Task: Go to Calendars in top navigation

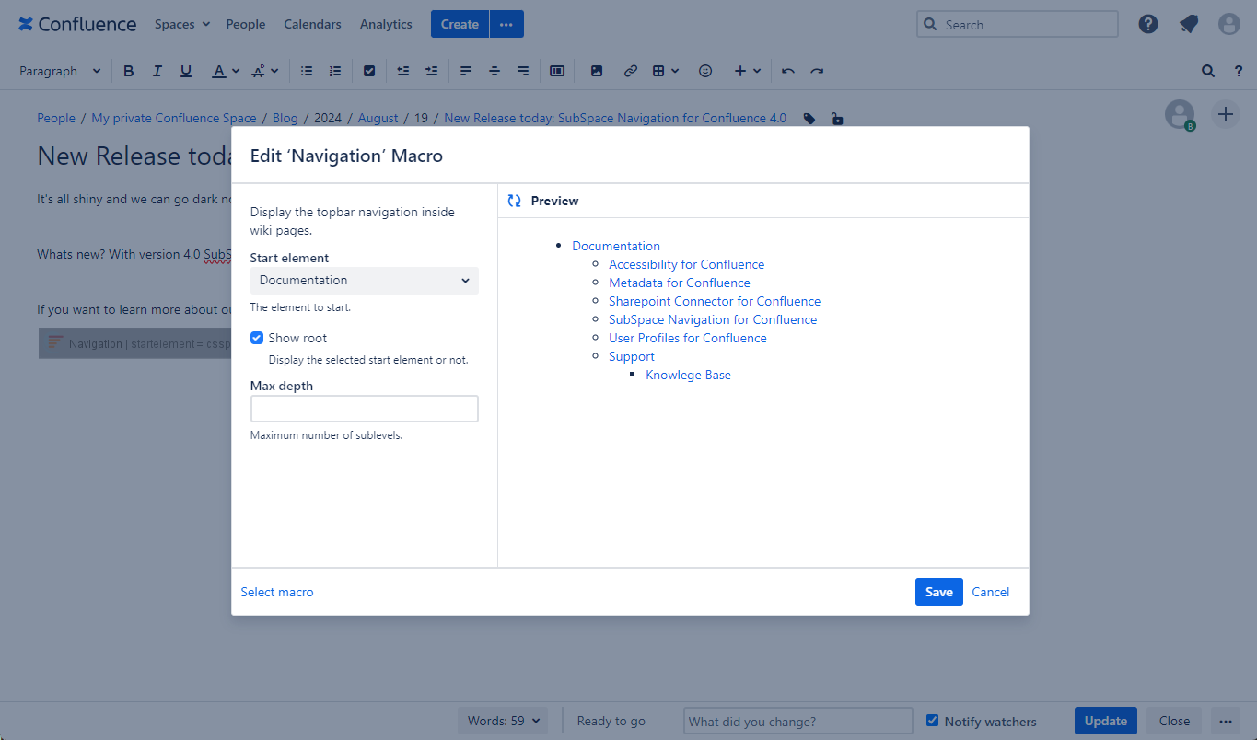Action: click(x=312, y=25)
